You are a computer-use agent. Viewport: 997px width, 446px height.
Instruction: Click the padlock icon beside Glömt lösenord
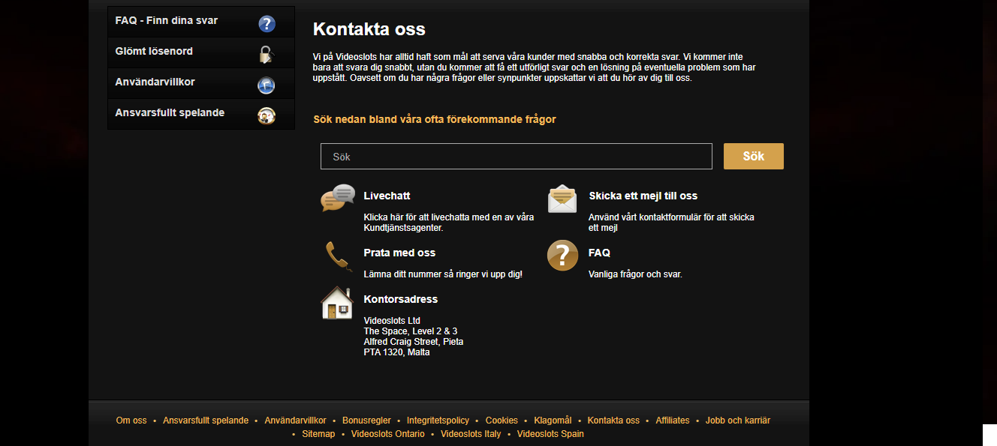(267, 55)
